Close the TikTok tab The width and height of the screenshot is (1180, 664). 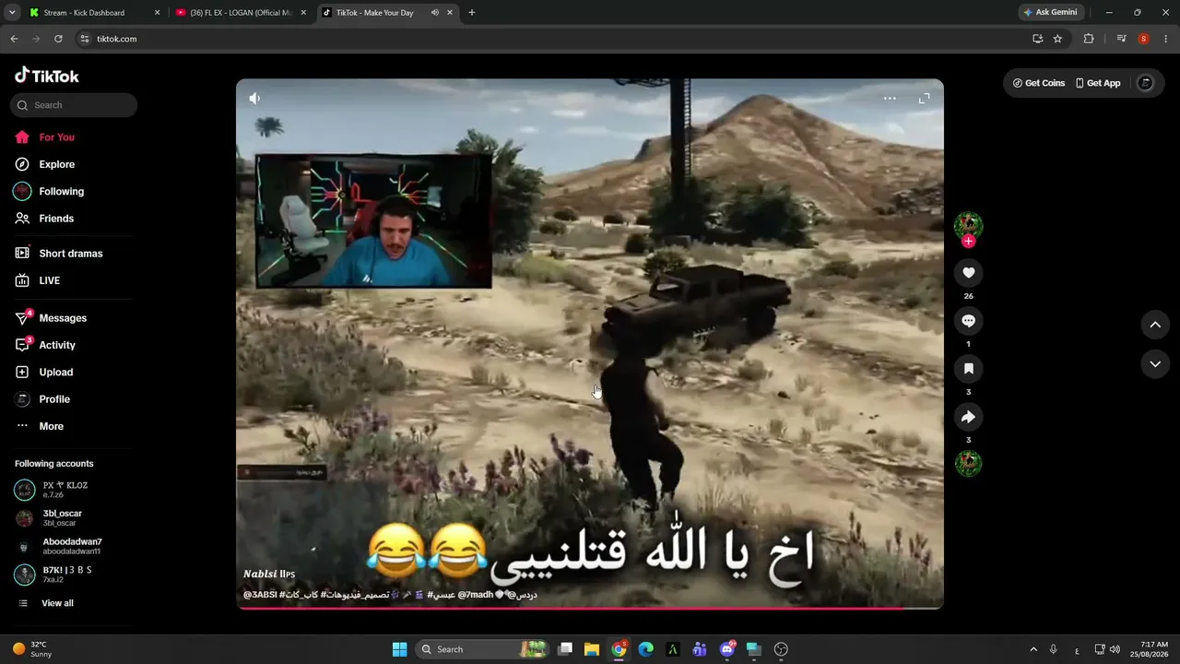tap(449, 13)
